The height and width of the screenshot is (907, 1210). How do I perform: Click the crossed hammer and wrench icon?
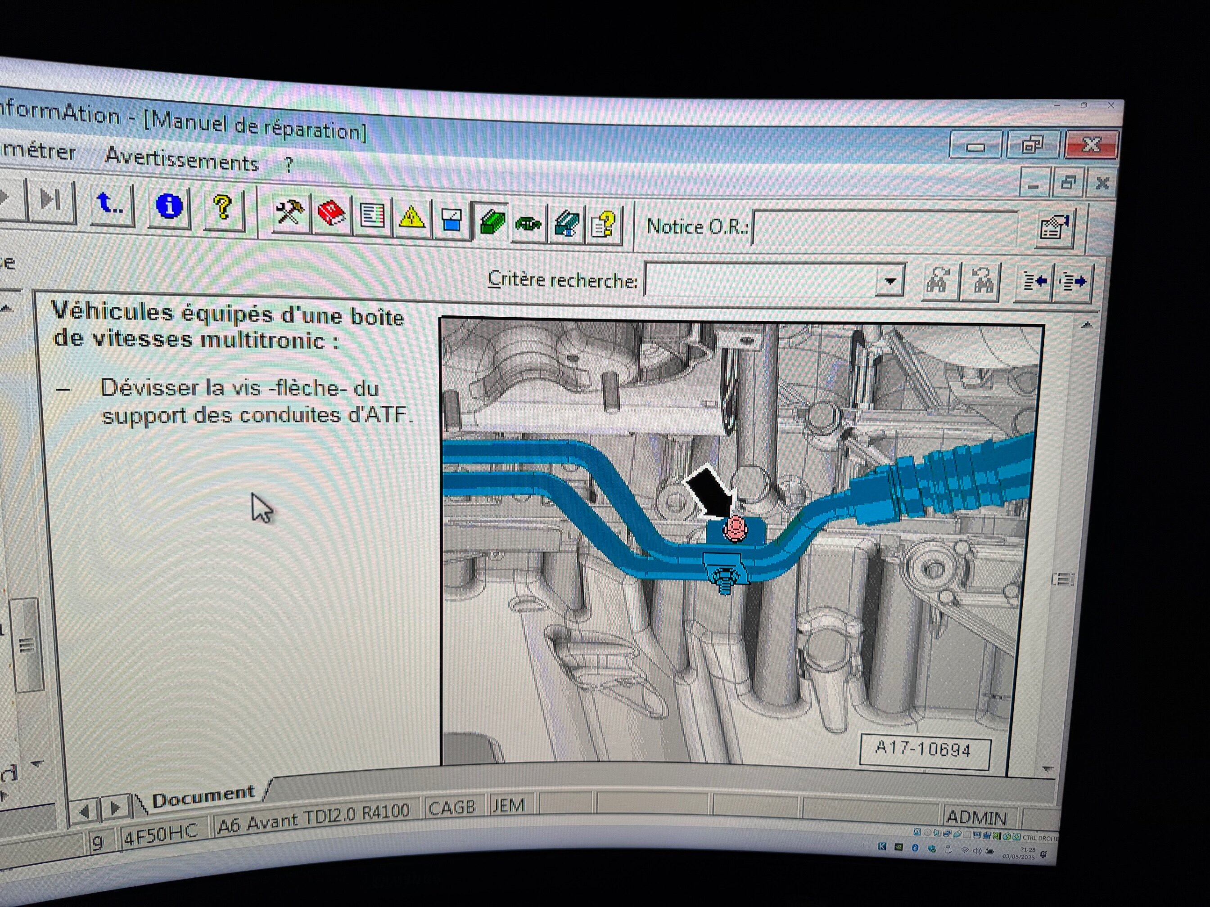289,212
